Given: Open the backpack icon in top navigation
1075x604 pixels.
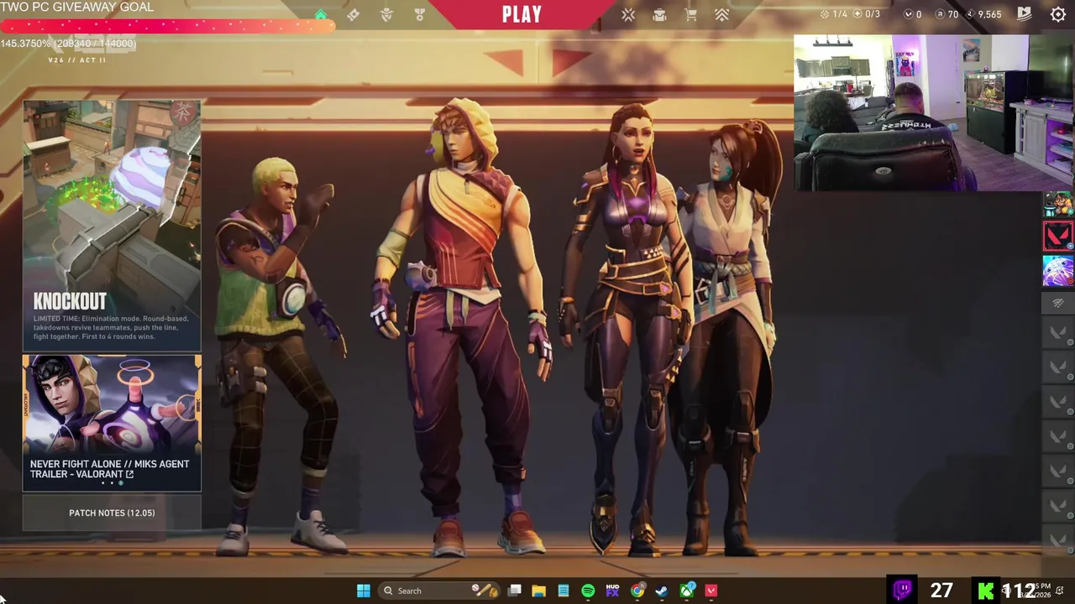Looking at the screenshot, I should (x=659, y=15).
